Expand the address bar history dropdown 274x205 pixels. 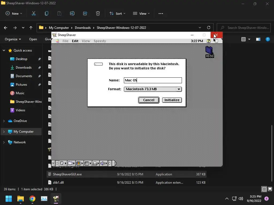pyautogui.click(x=200, y=28)
